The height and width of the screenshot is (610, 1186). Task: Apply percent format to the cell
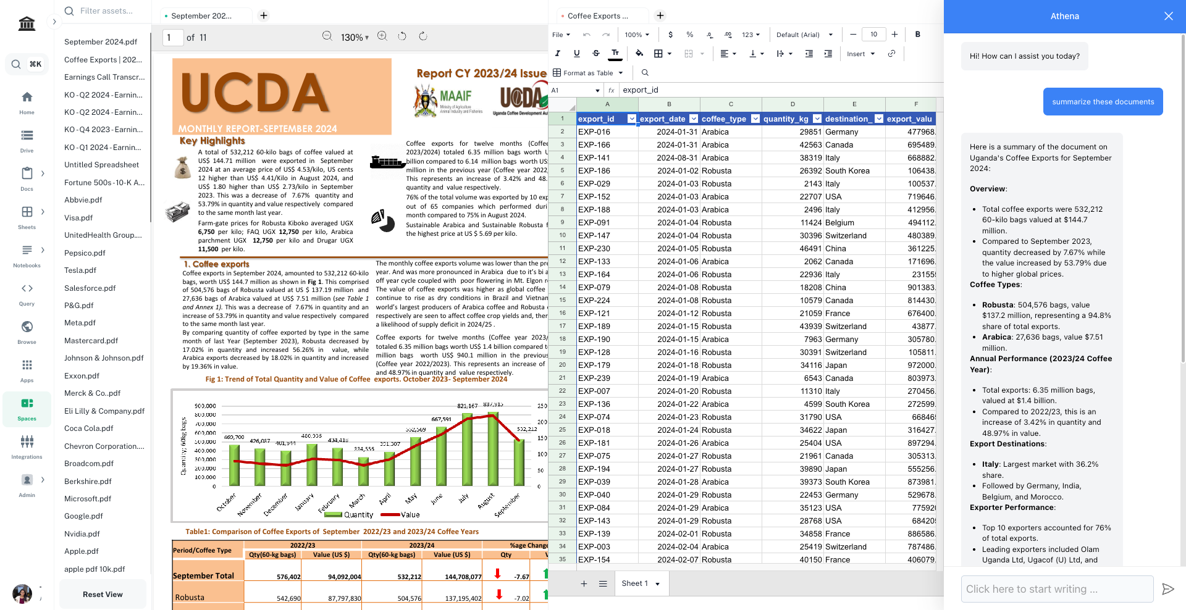689,35
